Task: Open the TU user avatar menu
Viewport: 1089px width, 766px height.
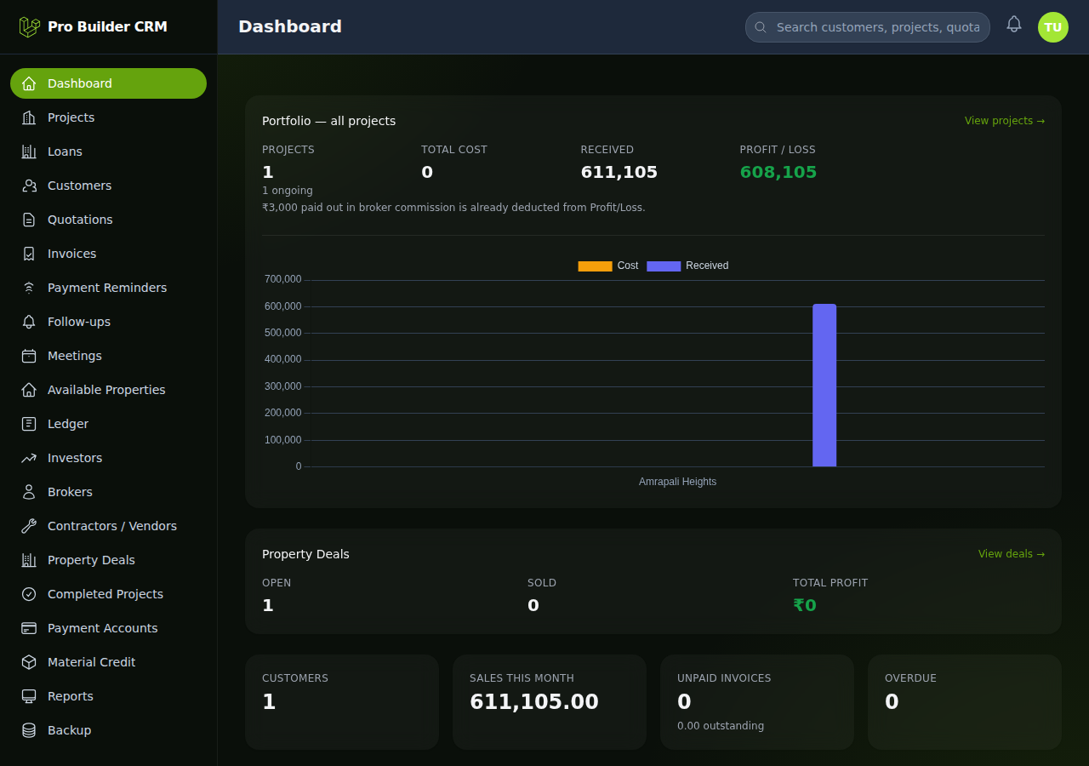Action: click(x=1053, y=27)
